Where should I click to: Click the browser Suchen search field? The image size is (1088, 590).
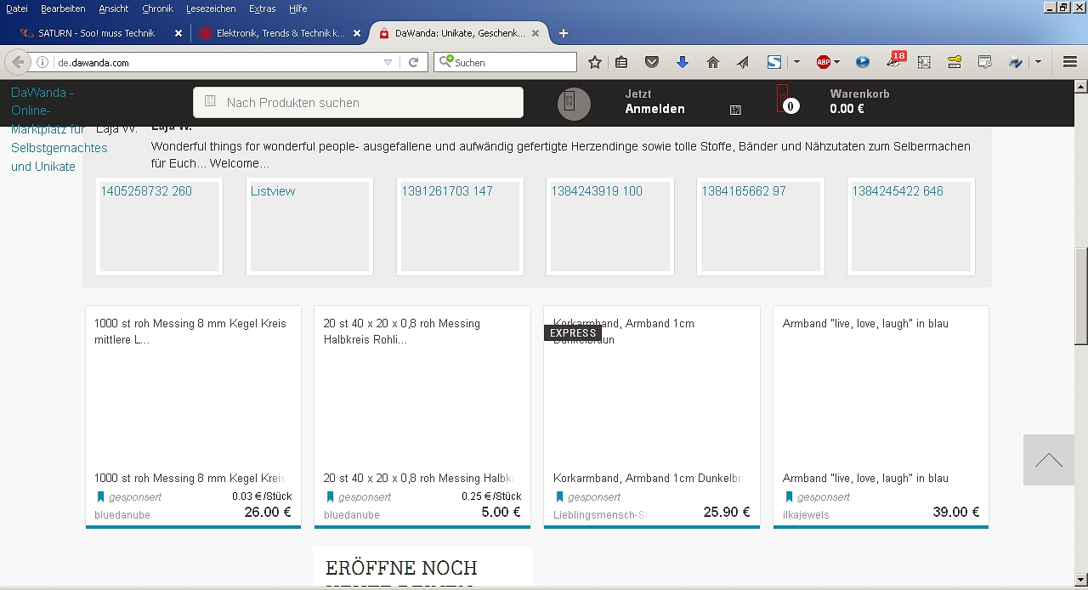(x=505, y=62)
